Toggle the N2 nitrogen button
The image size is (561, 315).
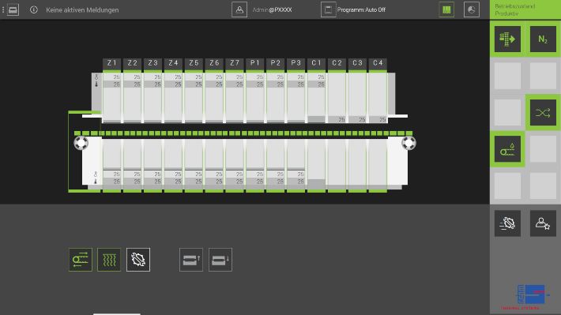tap(543, 39)
